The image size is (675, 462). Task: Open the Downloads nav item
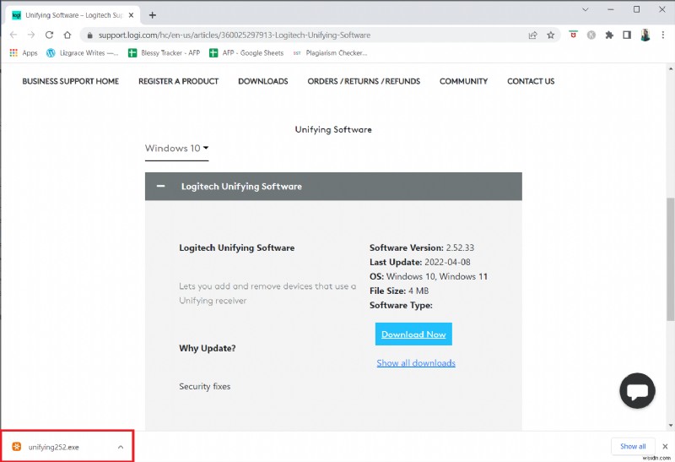(x=263, y=81)
